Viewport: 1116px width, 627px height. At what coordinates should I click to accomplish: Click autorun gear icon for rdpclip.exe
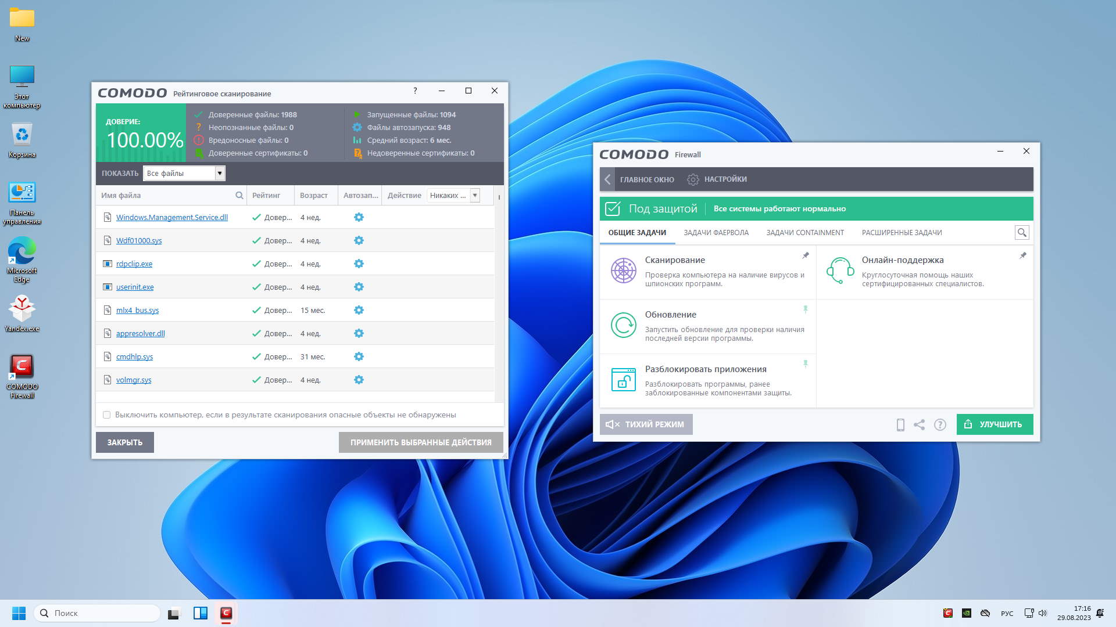[x=359, y=264]
